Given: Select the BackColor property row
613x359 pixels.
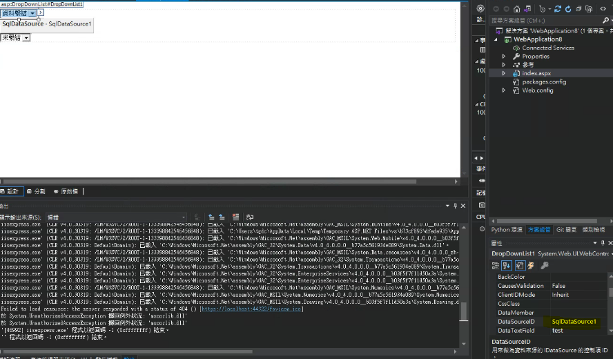Looking at the screenshot, I should coord(550,276).
